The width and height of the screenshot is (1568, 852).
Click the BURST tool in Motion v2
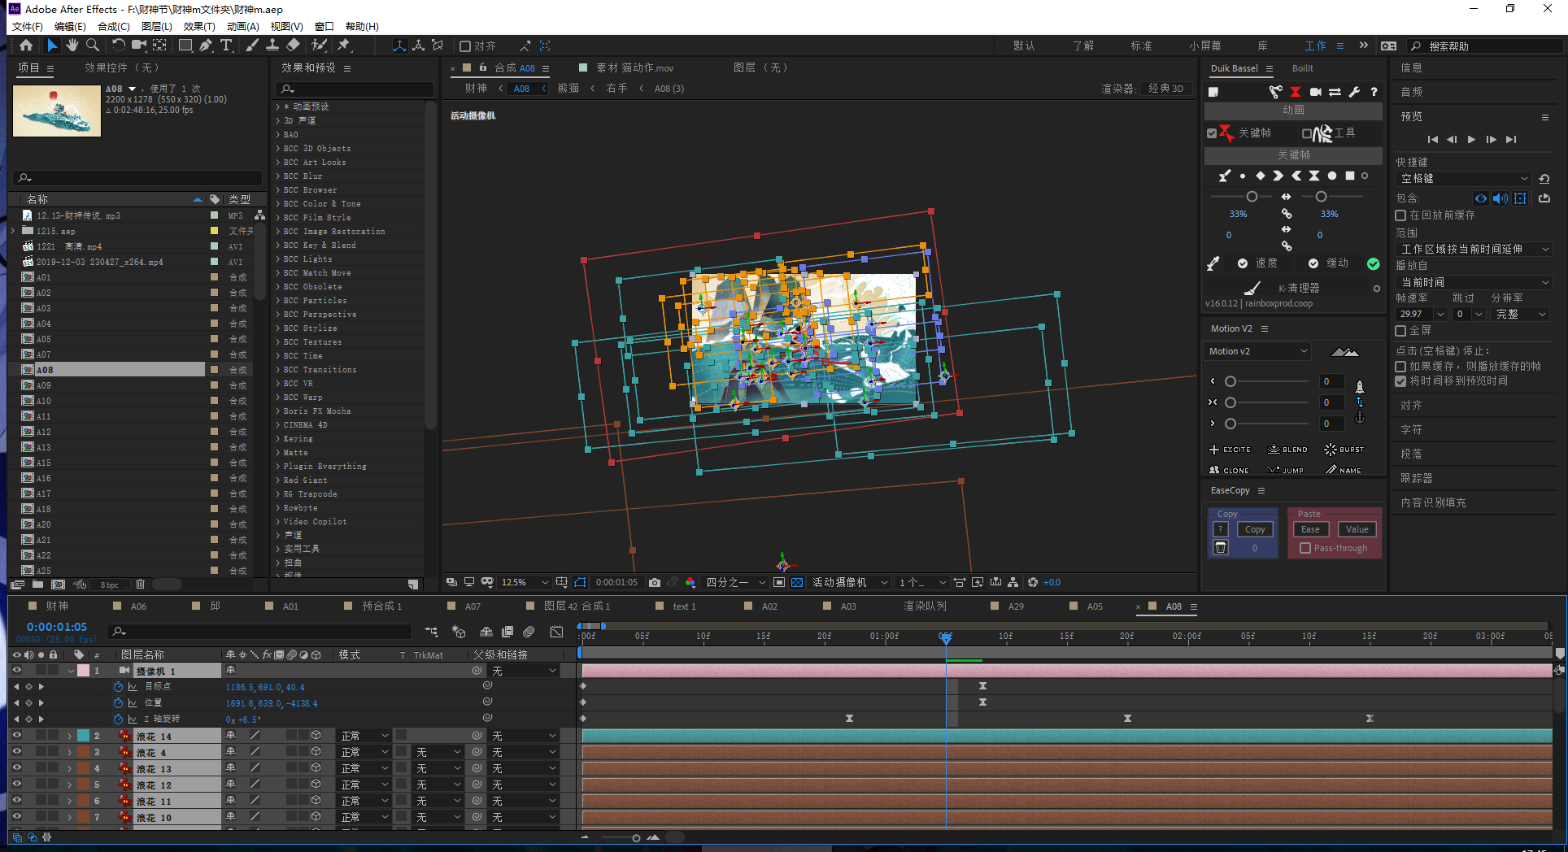1344,450
